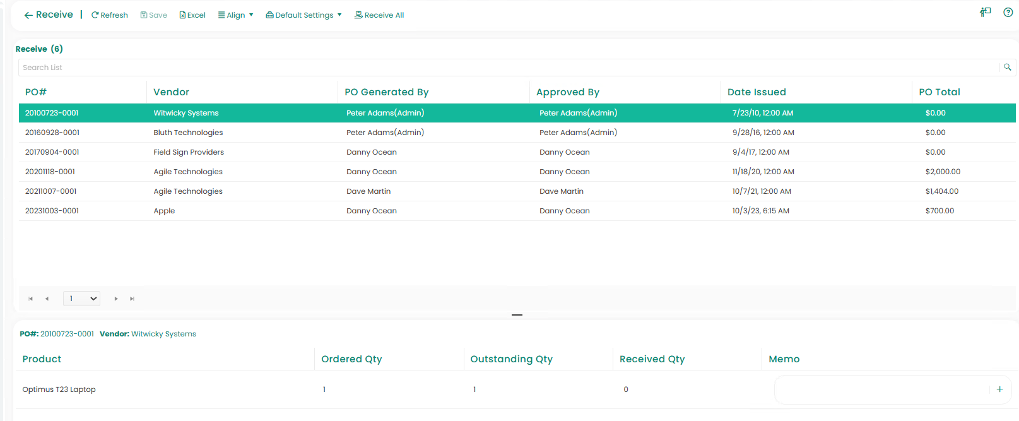Click into the Search List field
Screen dimensions: 1019x421
[x=505, y=68]
